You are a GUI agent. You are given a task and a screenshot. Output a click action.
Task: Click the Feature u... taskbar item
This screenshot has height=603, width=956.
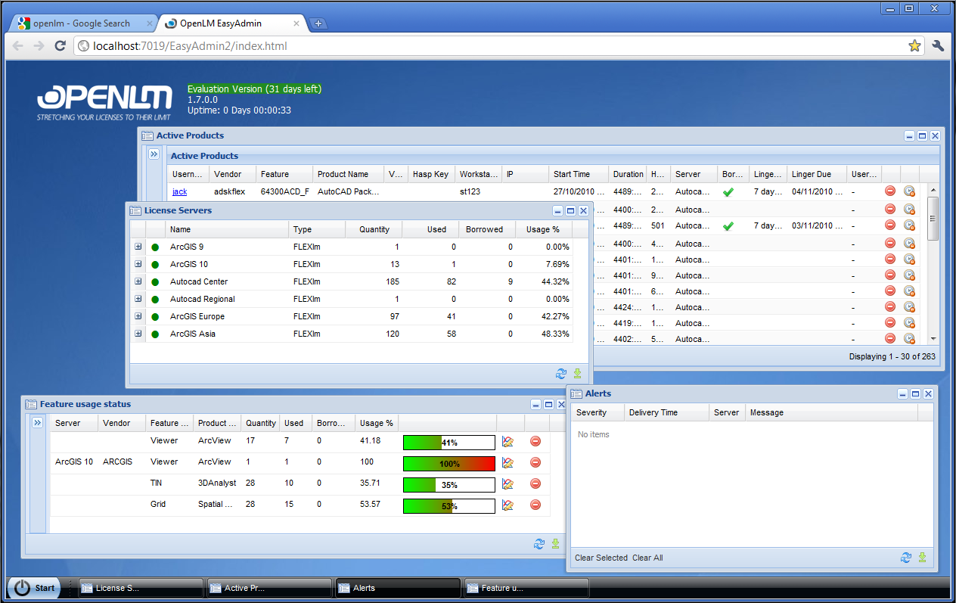pos(526,588)
